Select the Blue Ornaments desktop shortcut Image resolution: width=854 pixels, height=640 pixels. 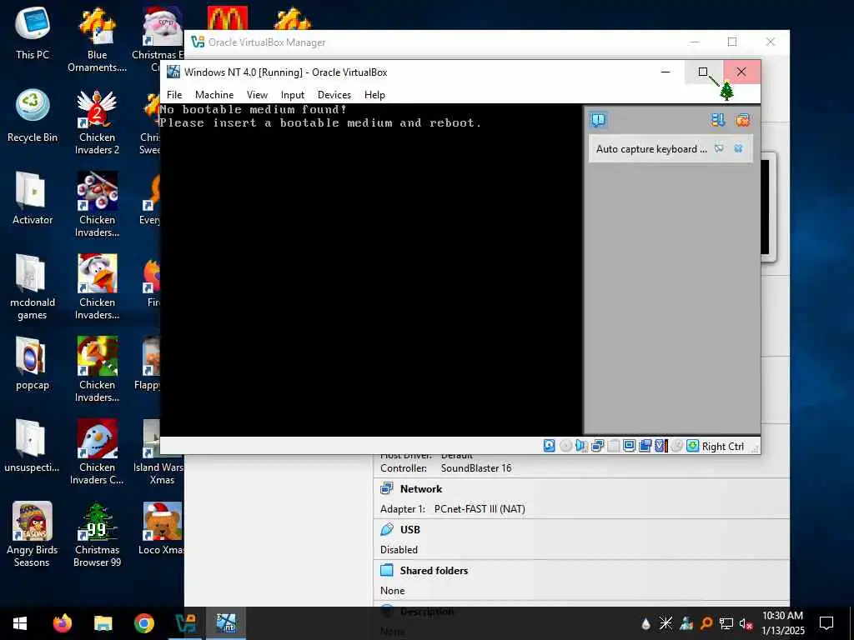point(97,39)
